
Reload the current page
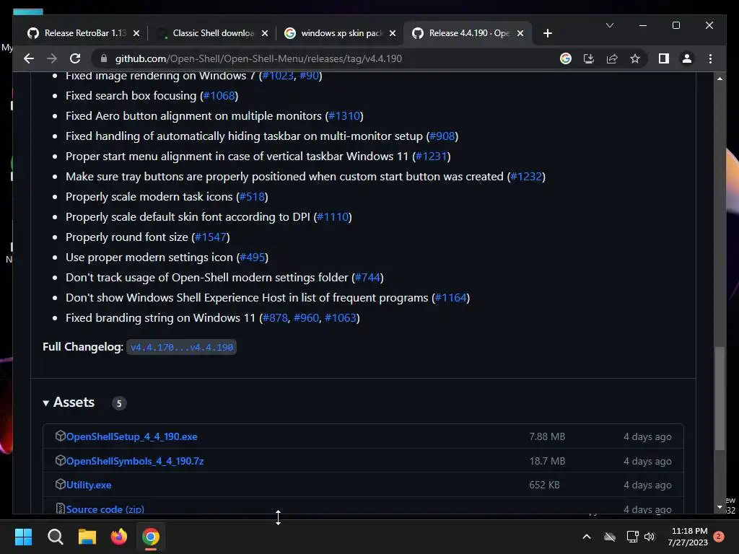tap(75, 58)
